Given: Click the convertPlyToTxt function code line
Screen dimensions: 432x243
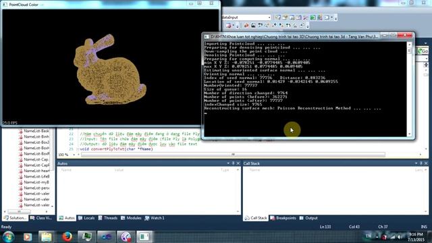Looking at the screenshot, I should [116, 149].
